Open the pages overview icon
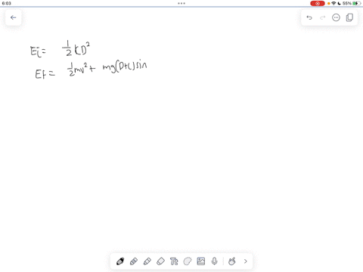Screen dimensions: 363x272 349,17
